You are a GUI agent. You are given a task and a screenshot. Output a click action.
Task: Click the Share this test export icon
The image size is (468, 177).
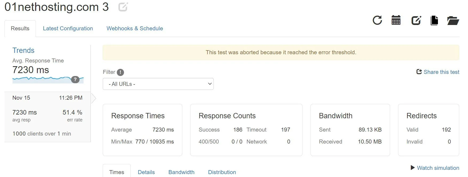pyautogui.click(x=419, y=72)
